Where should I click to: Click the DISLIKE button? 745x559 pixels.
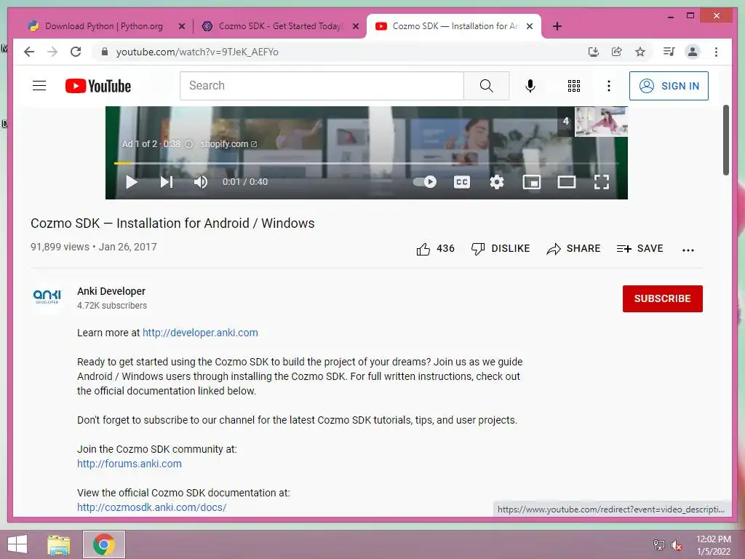point(501,249)
